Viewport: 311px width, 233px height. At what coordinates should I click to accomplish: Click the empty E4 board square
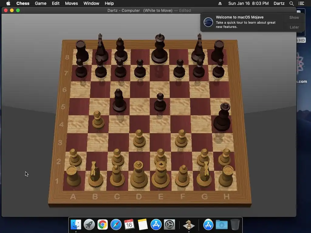160,124
